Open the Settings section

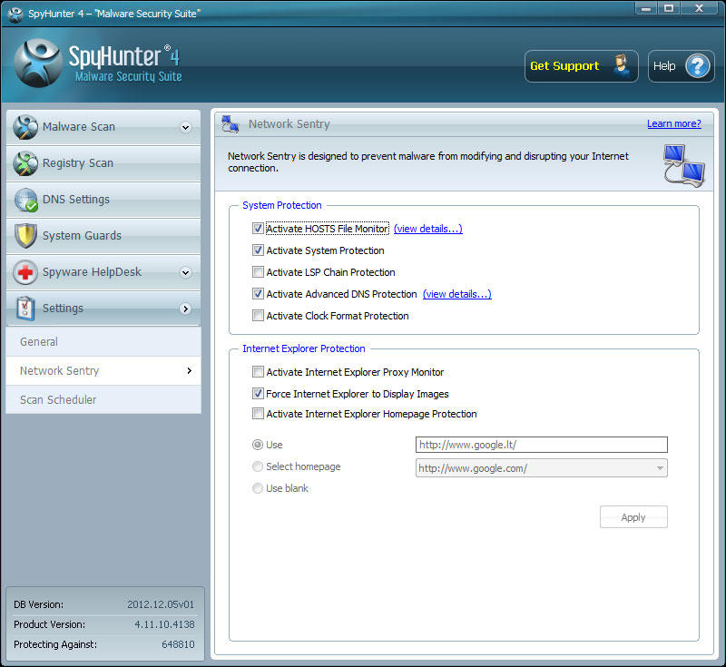pyautogui.click(x=103, y=309)
